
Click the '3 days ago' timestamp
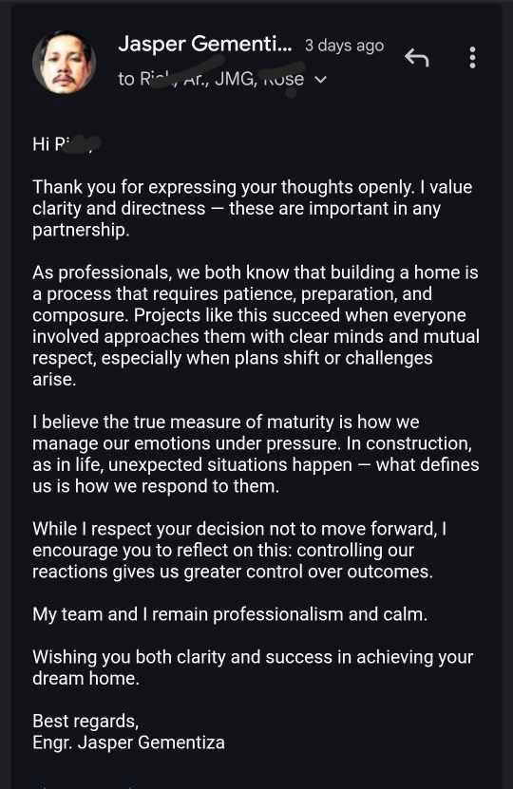(x=344, y=46)
